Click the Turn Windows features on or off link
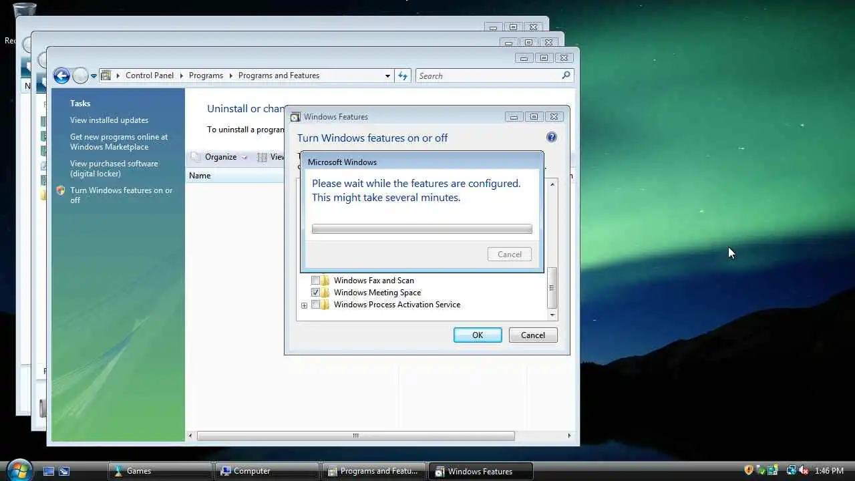The width and height of the screenshot is (855, 481). point(121,195)
